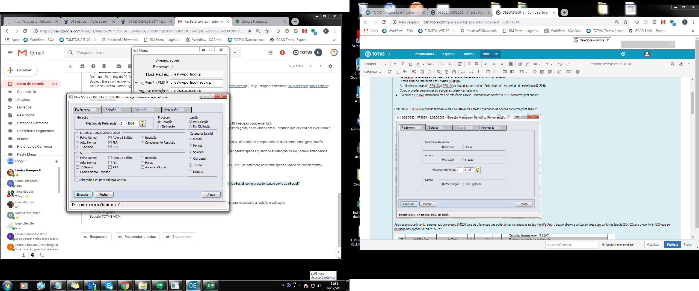Image resolution: width=699 pixels, height=291 pixels.
Task: Open Google Chrome from the Windows taskbar
Action: coord(125,285)
